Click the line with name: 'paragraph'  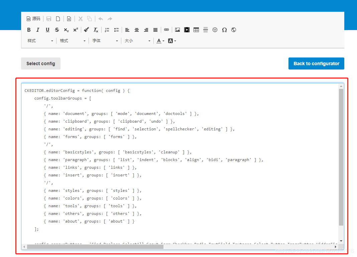153,160
